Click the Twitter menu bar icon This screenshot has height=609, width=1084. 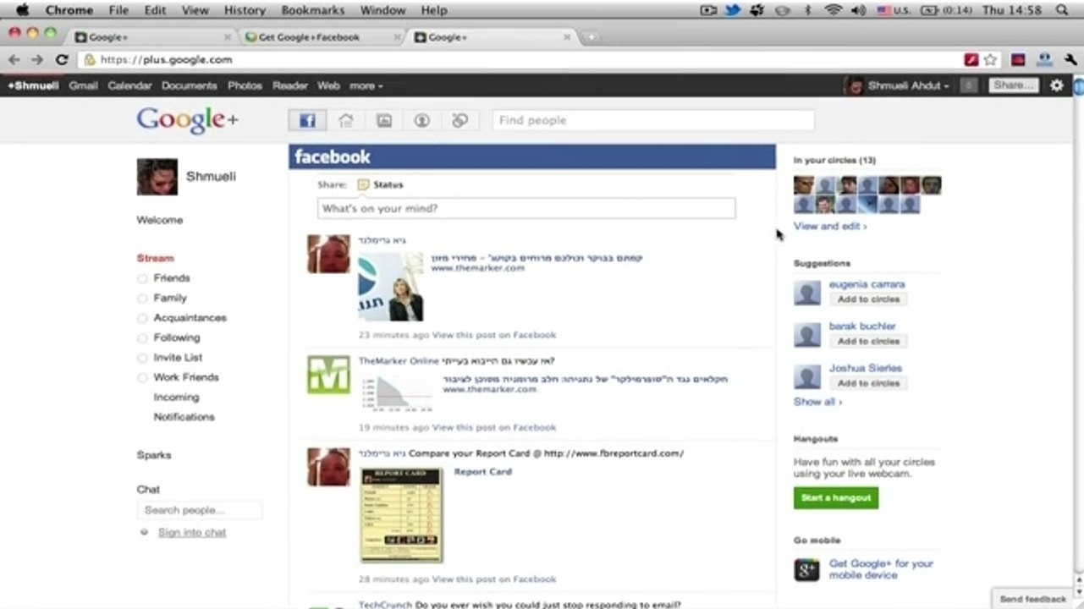coord(733,10)
